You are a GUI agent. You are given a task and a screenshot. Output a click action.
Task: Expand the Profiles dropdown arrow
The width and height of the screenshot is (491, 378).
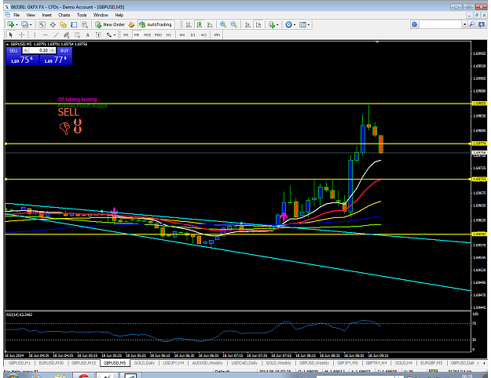click(x=31, y=24)
